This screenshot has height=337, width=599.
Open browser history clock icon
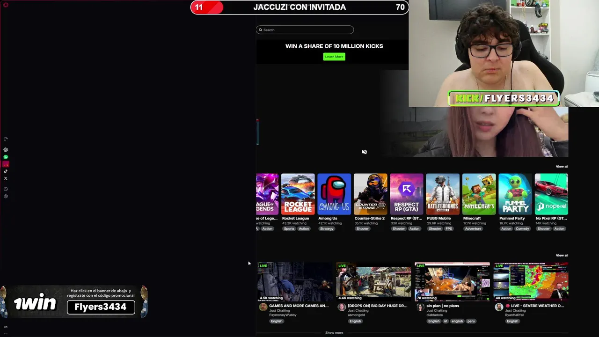6,189
